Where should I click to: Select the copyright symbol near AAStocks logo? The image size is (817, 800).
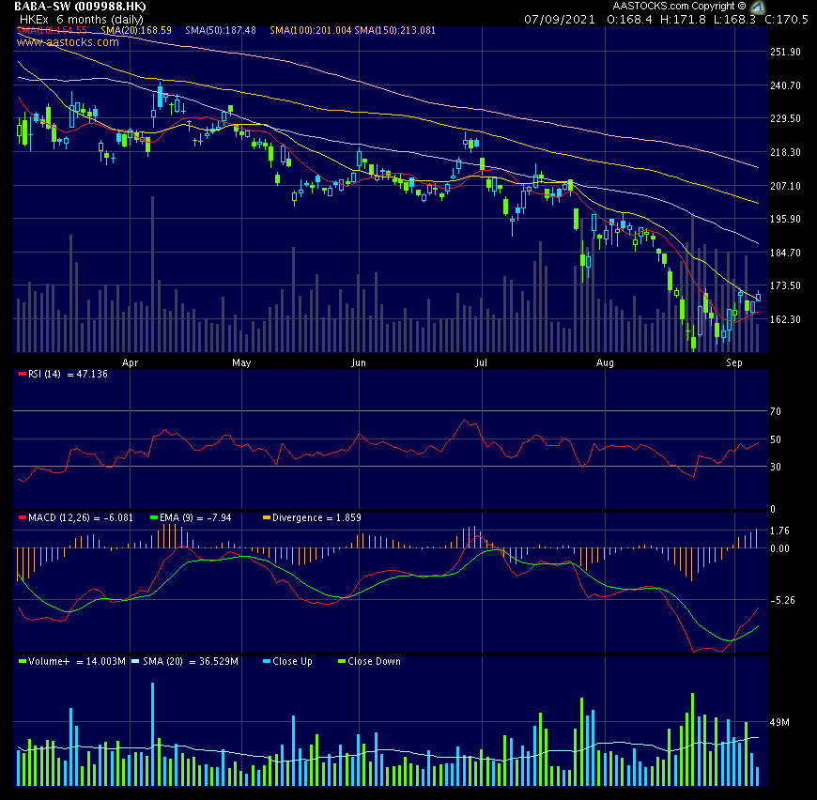(743, 7)
